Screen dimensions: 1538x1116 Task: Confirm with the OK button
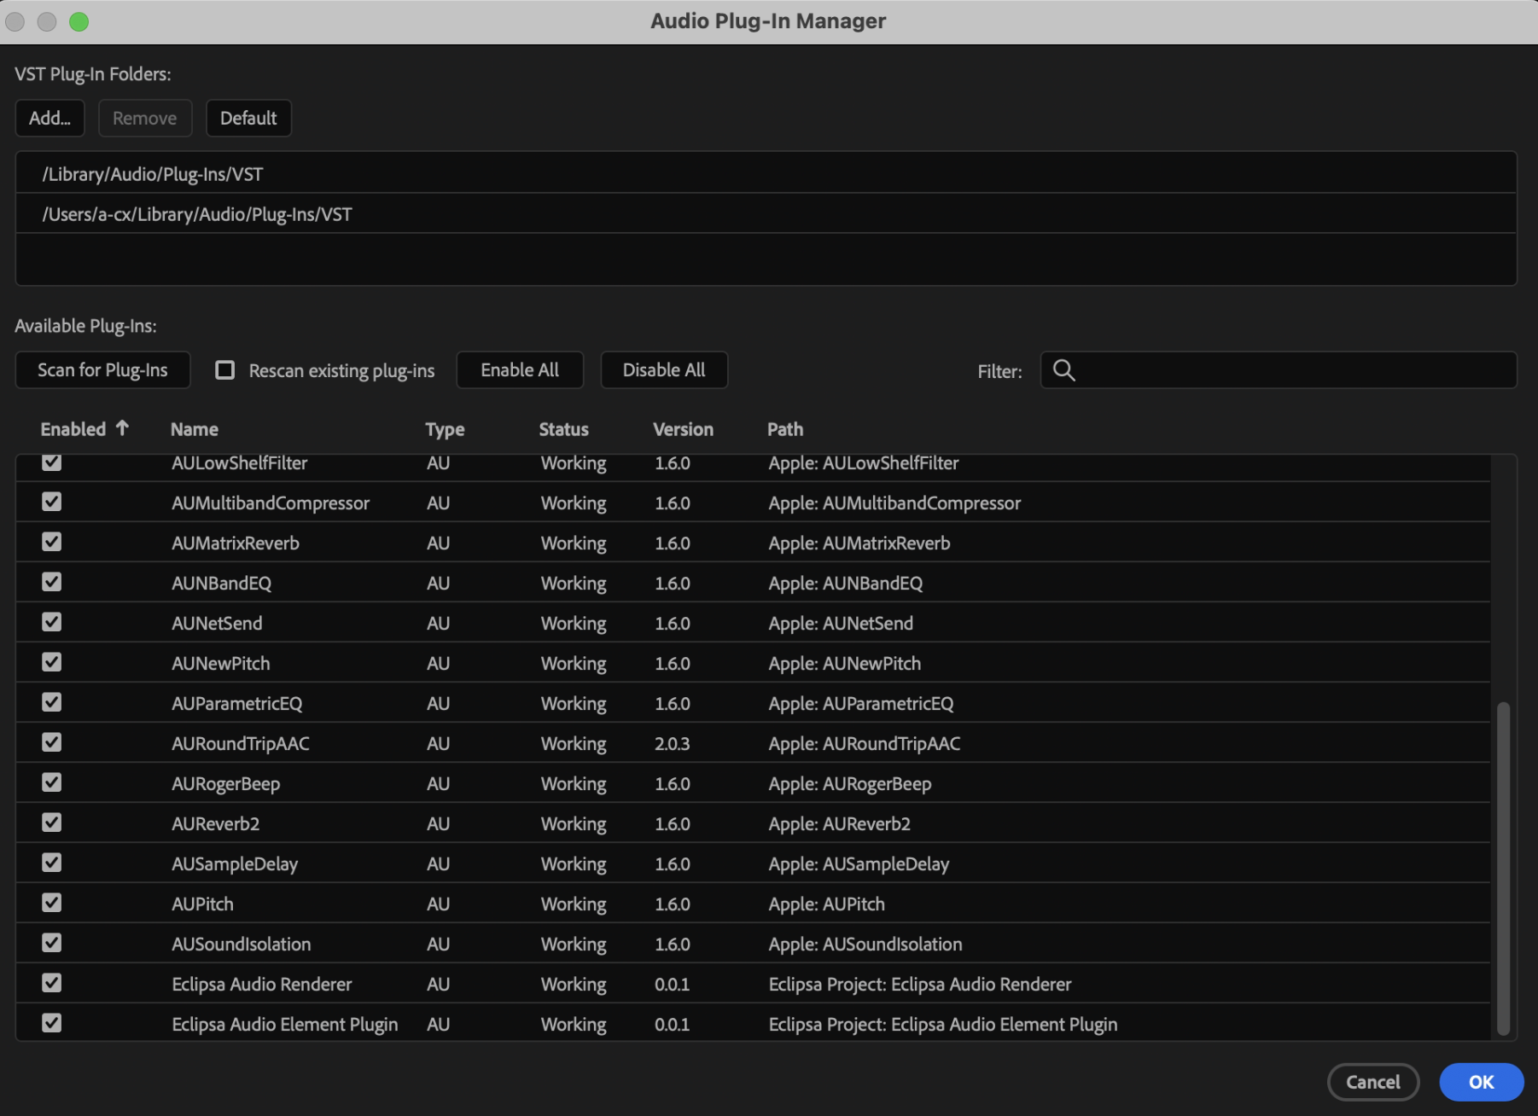pos(1481,1082)
